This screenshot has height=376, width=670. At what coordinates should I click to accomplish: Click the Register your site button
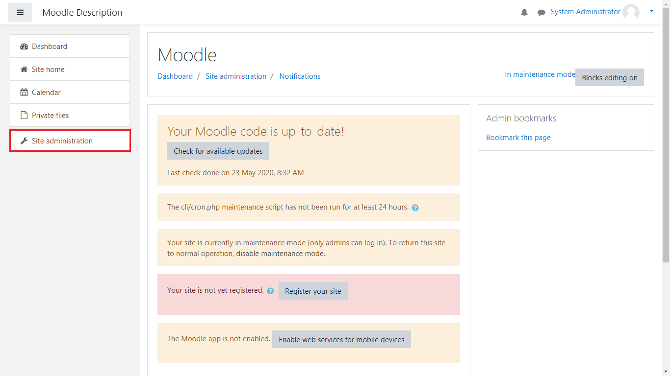click(313, 291)
